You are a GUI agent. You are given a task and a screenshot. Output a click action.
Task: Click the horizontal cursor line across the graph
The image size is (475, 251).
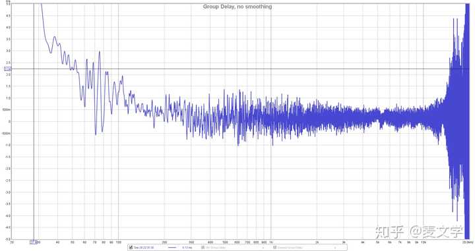pos(236,69)
